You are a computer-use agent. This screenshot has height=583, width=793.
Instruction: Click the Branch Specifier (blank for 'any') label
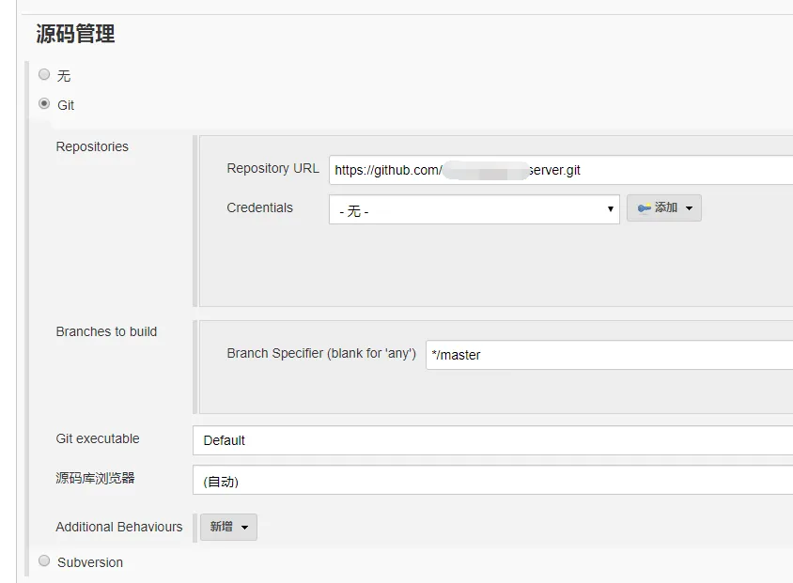pyautogui.click(x=321, y=353)
